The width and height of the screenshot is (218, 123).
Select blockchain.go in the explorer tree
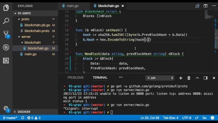[x=38, y=48]
